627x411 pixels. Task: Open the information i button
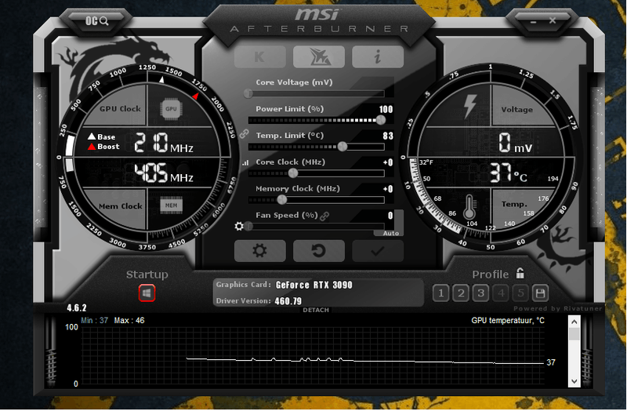[x=378, y=56]
